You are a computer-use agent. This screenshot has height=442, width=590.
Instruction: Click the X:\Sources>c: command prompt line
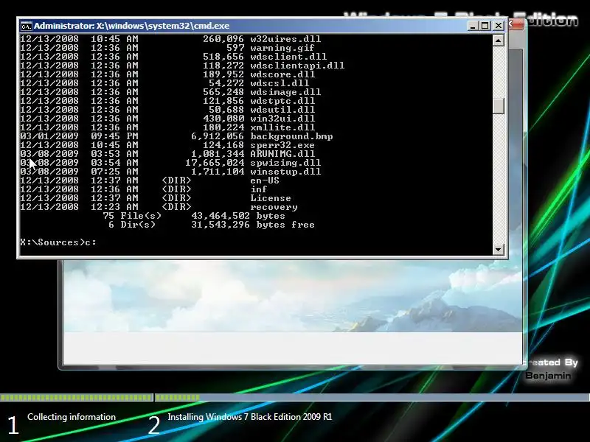[x=58, y=242]
